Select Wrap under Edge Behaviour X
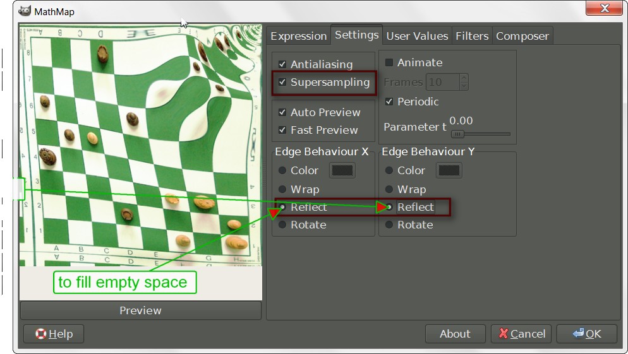The width and height of the screenshot is (628, 354). (282, 189)
